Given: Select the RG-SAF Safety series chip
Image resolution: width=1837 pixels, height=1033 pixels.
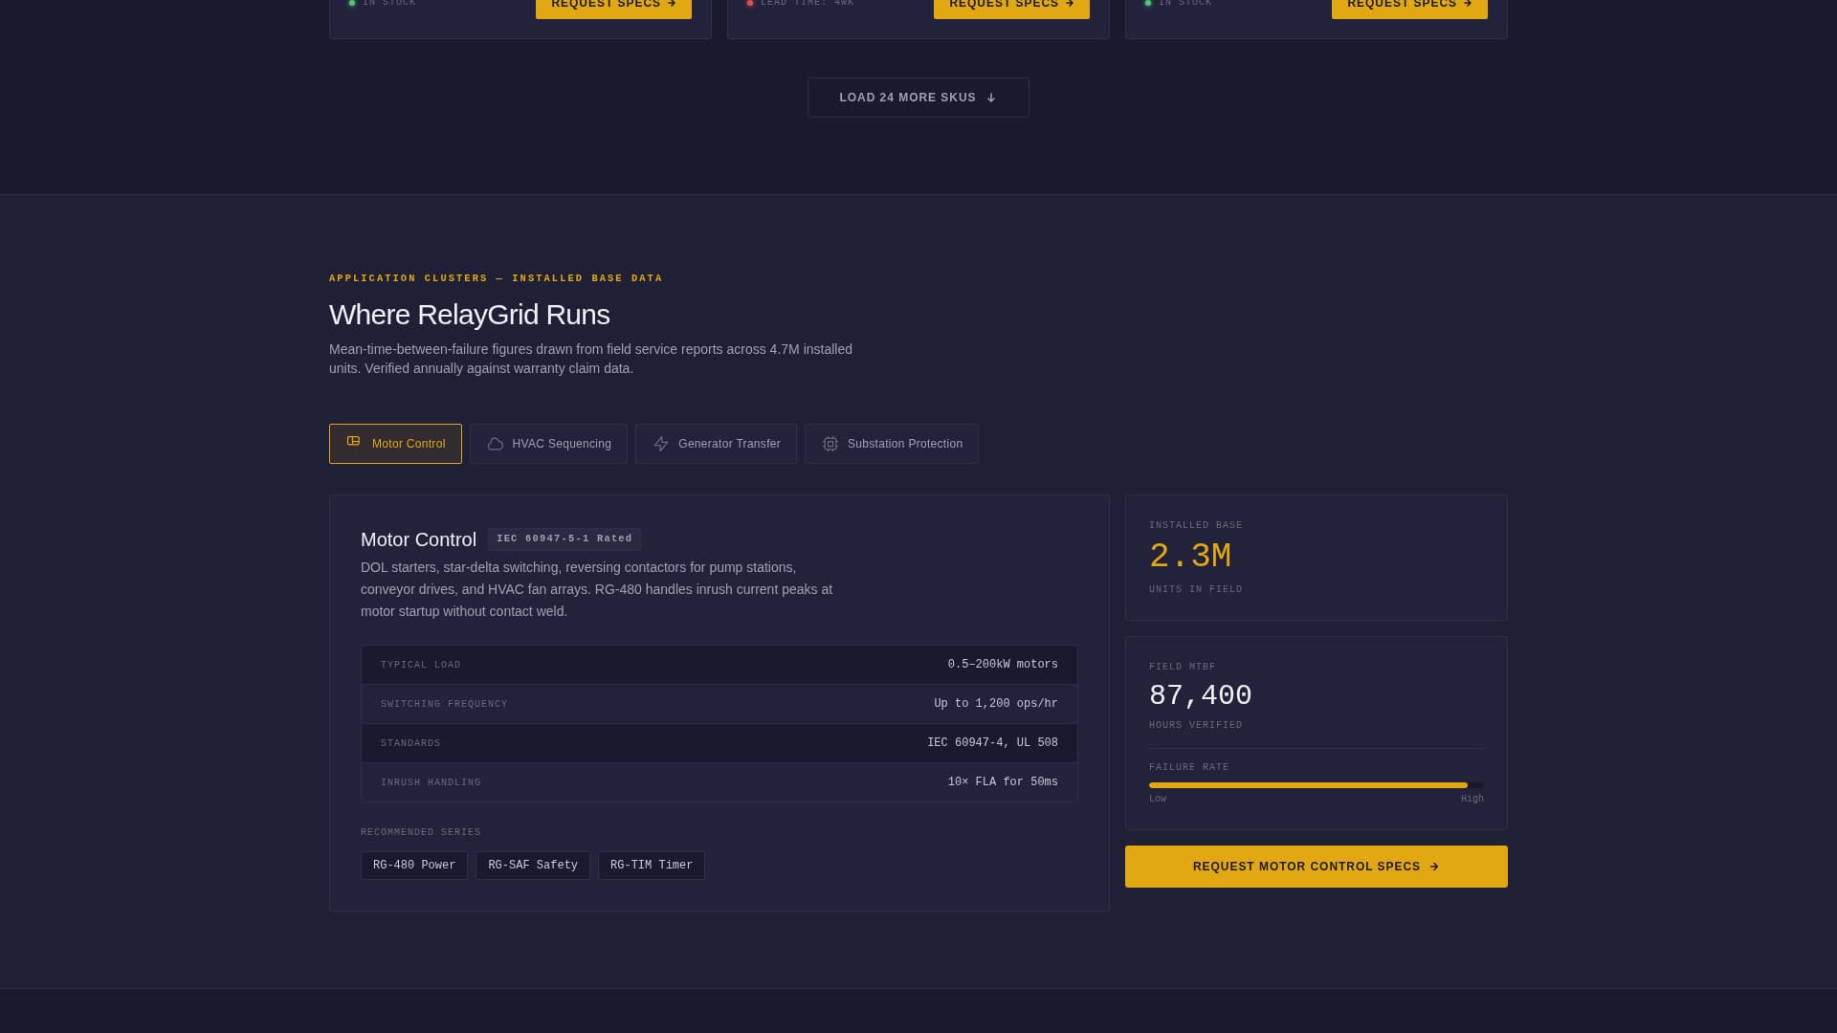Looking at the screenshot, I should pyautogui.click(x=532, y=865).
